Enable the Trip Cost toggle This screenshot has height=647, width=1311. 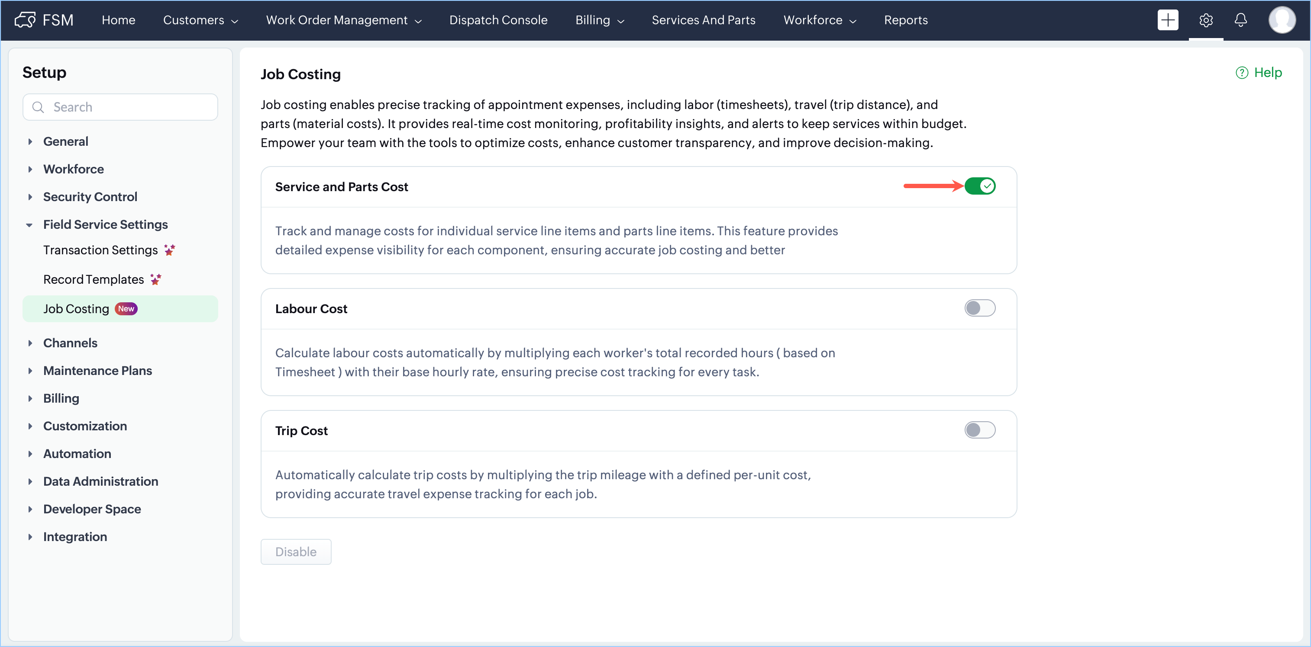pyautogui.click(x=979, y=430)
